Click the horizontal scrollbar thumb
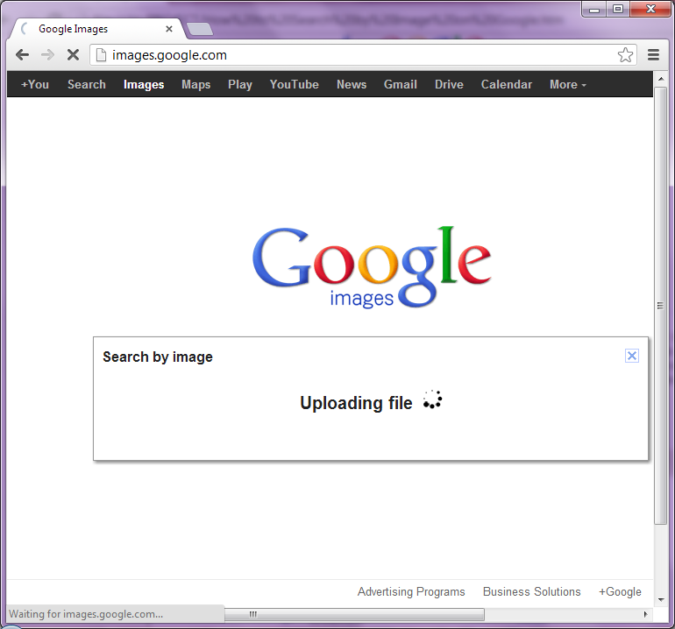675x629 pixels. pyautogui.click(x=354, y=614)
